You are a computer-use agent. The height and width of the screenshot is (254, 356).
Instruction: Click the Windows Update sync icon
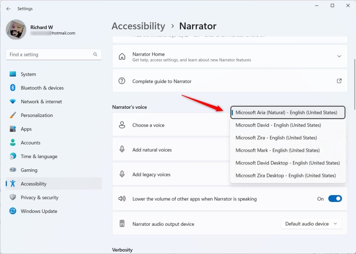tap(13, 211)
